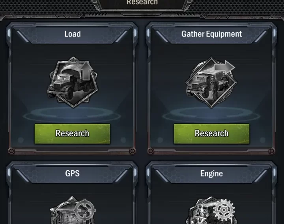Click the right-pointing arrow on Gather Equipment emblem
284x224 pixels.
click(224, 68)
